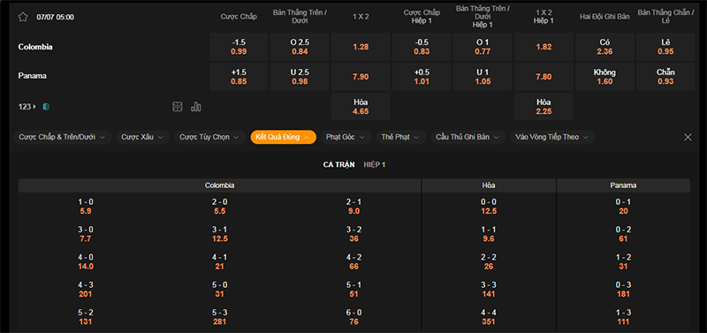Open the Cược Tùy Chọn dropdown
707x333 pixels.
click(210, 137)
